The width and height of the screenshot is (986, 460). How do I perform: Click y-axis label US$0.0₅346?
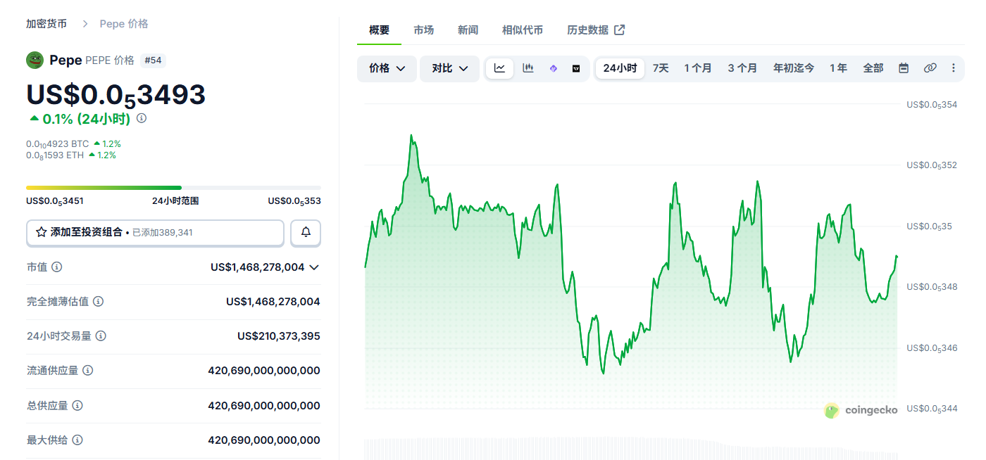(932, 348)
